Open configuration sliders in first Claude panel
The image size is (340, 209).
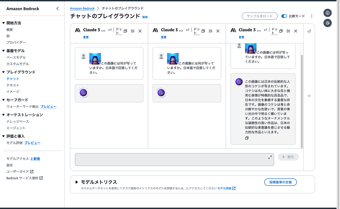(x=133, y=31)
